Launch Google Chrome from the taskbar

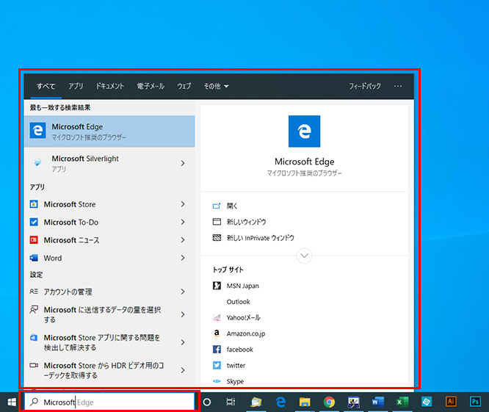click(x=329, y=402)
